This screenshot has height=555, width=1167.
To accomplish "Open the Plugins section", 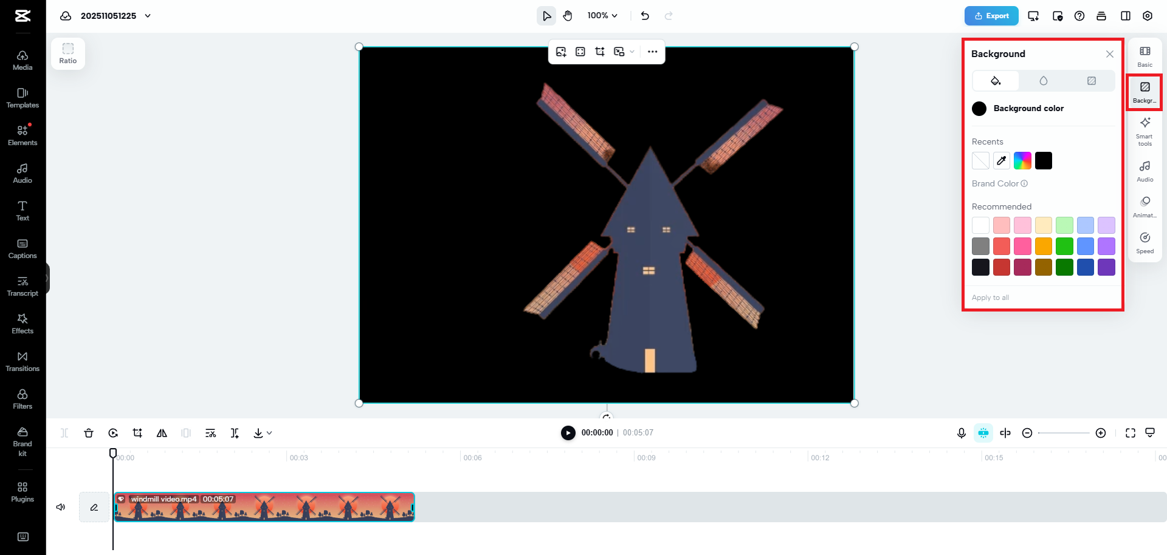I will pyautogui.click(x=22, y=492).
